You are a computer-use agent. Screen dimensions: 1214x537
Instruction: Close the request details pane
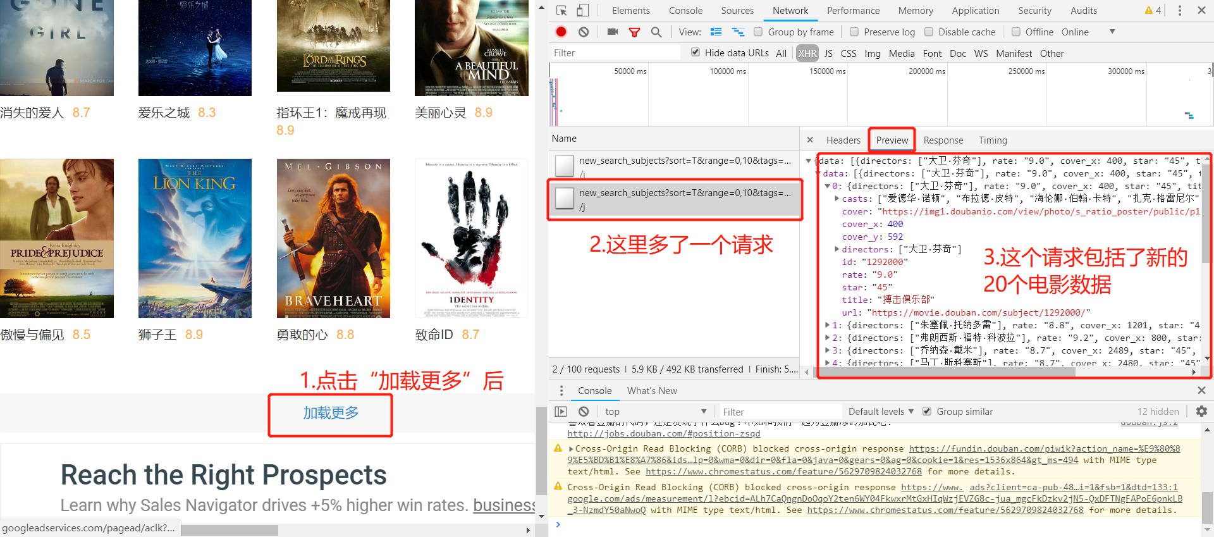click(810, 140)
